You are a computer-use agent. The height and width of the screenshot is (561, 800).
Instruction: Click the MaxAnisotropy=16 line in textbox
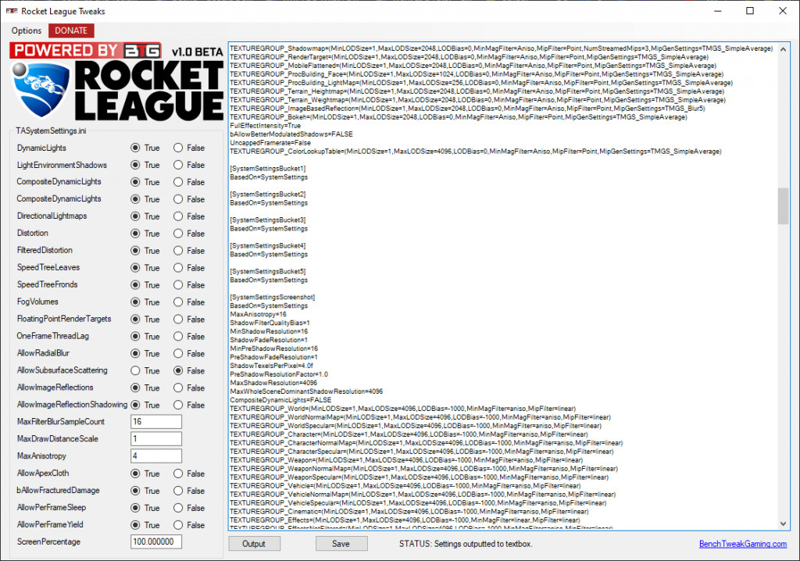[258, 314]
